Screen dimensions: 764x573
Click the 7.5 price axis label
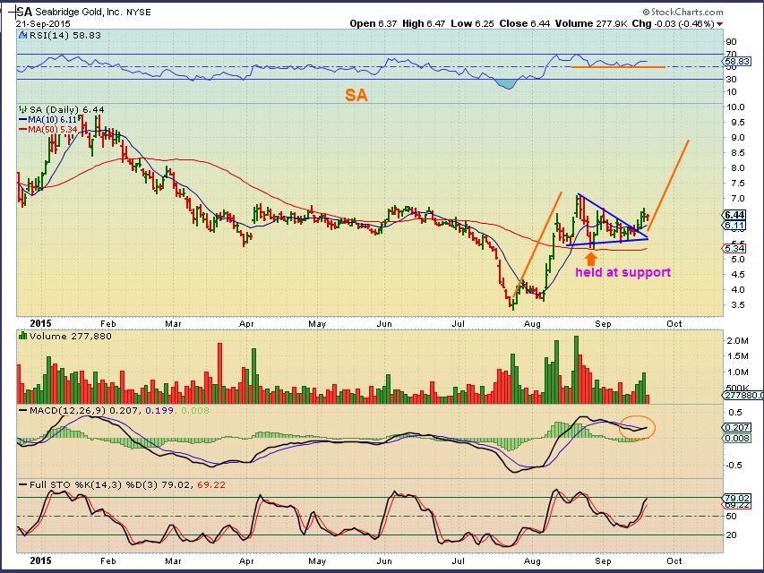(738, 184)
